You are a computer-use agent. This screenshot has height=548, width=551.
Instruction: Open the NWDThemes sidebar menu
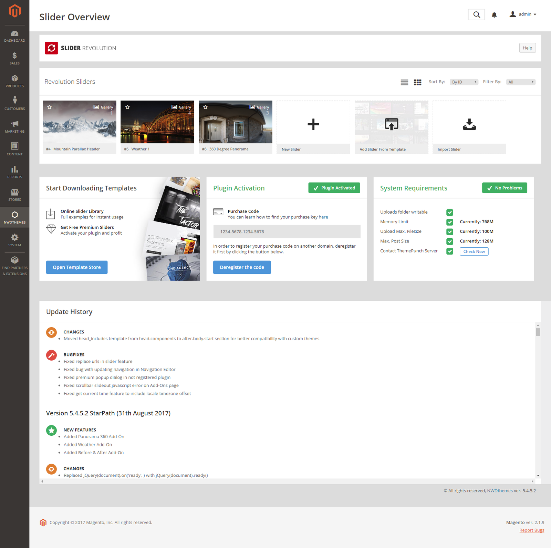tap(14, 217)
